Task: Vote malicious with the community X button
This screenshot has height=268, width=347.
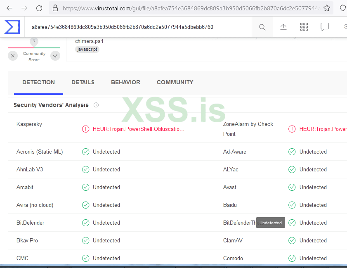Action: (13, 56)
